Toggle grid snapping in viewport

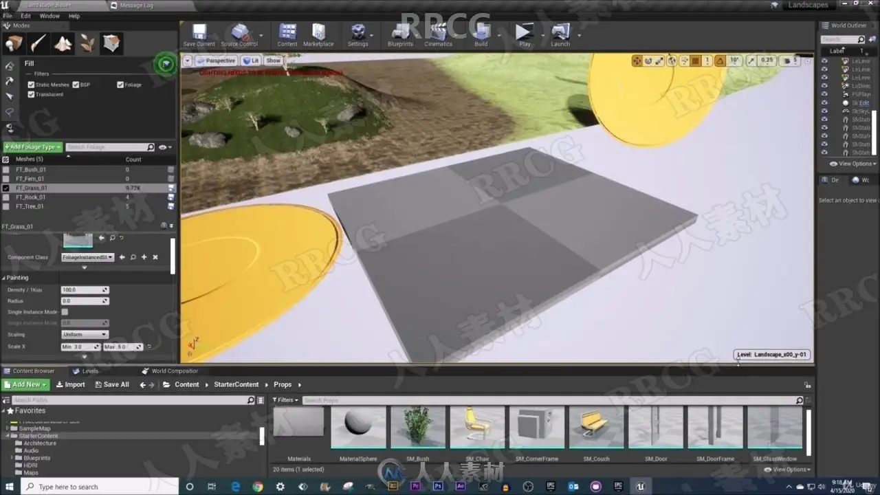pyautogui.click(x=696, y=61)
